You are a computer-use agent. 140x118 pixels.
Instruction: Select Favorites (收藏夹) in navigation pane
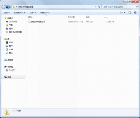[x=10, y=18]
